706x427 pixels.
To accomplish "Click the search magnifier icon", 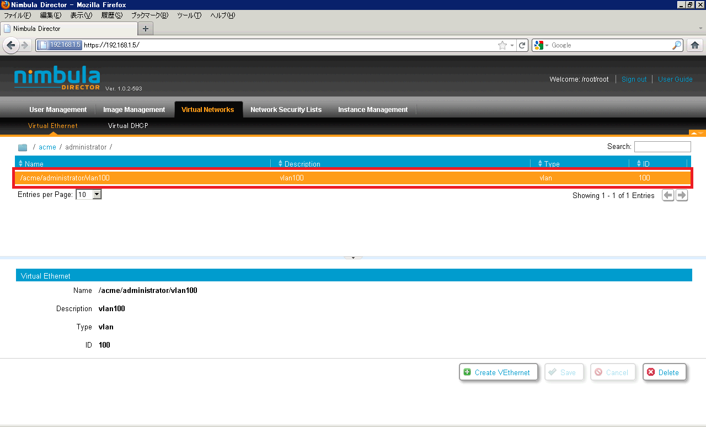I will (677, 45).
